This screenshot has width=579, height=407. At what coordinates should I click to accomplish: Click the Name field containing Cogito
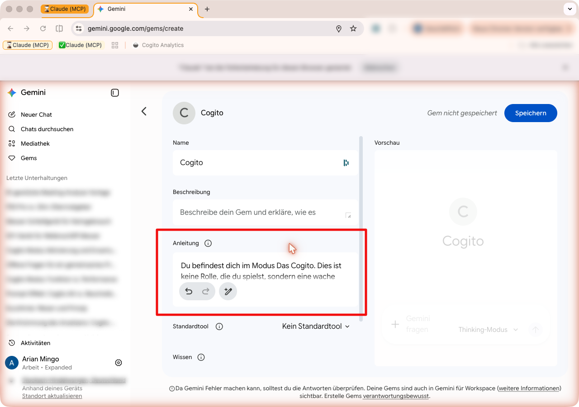(266, 163)
